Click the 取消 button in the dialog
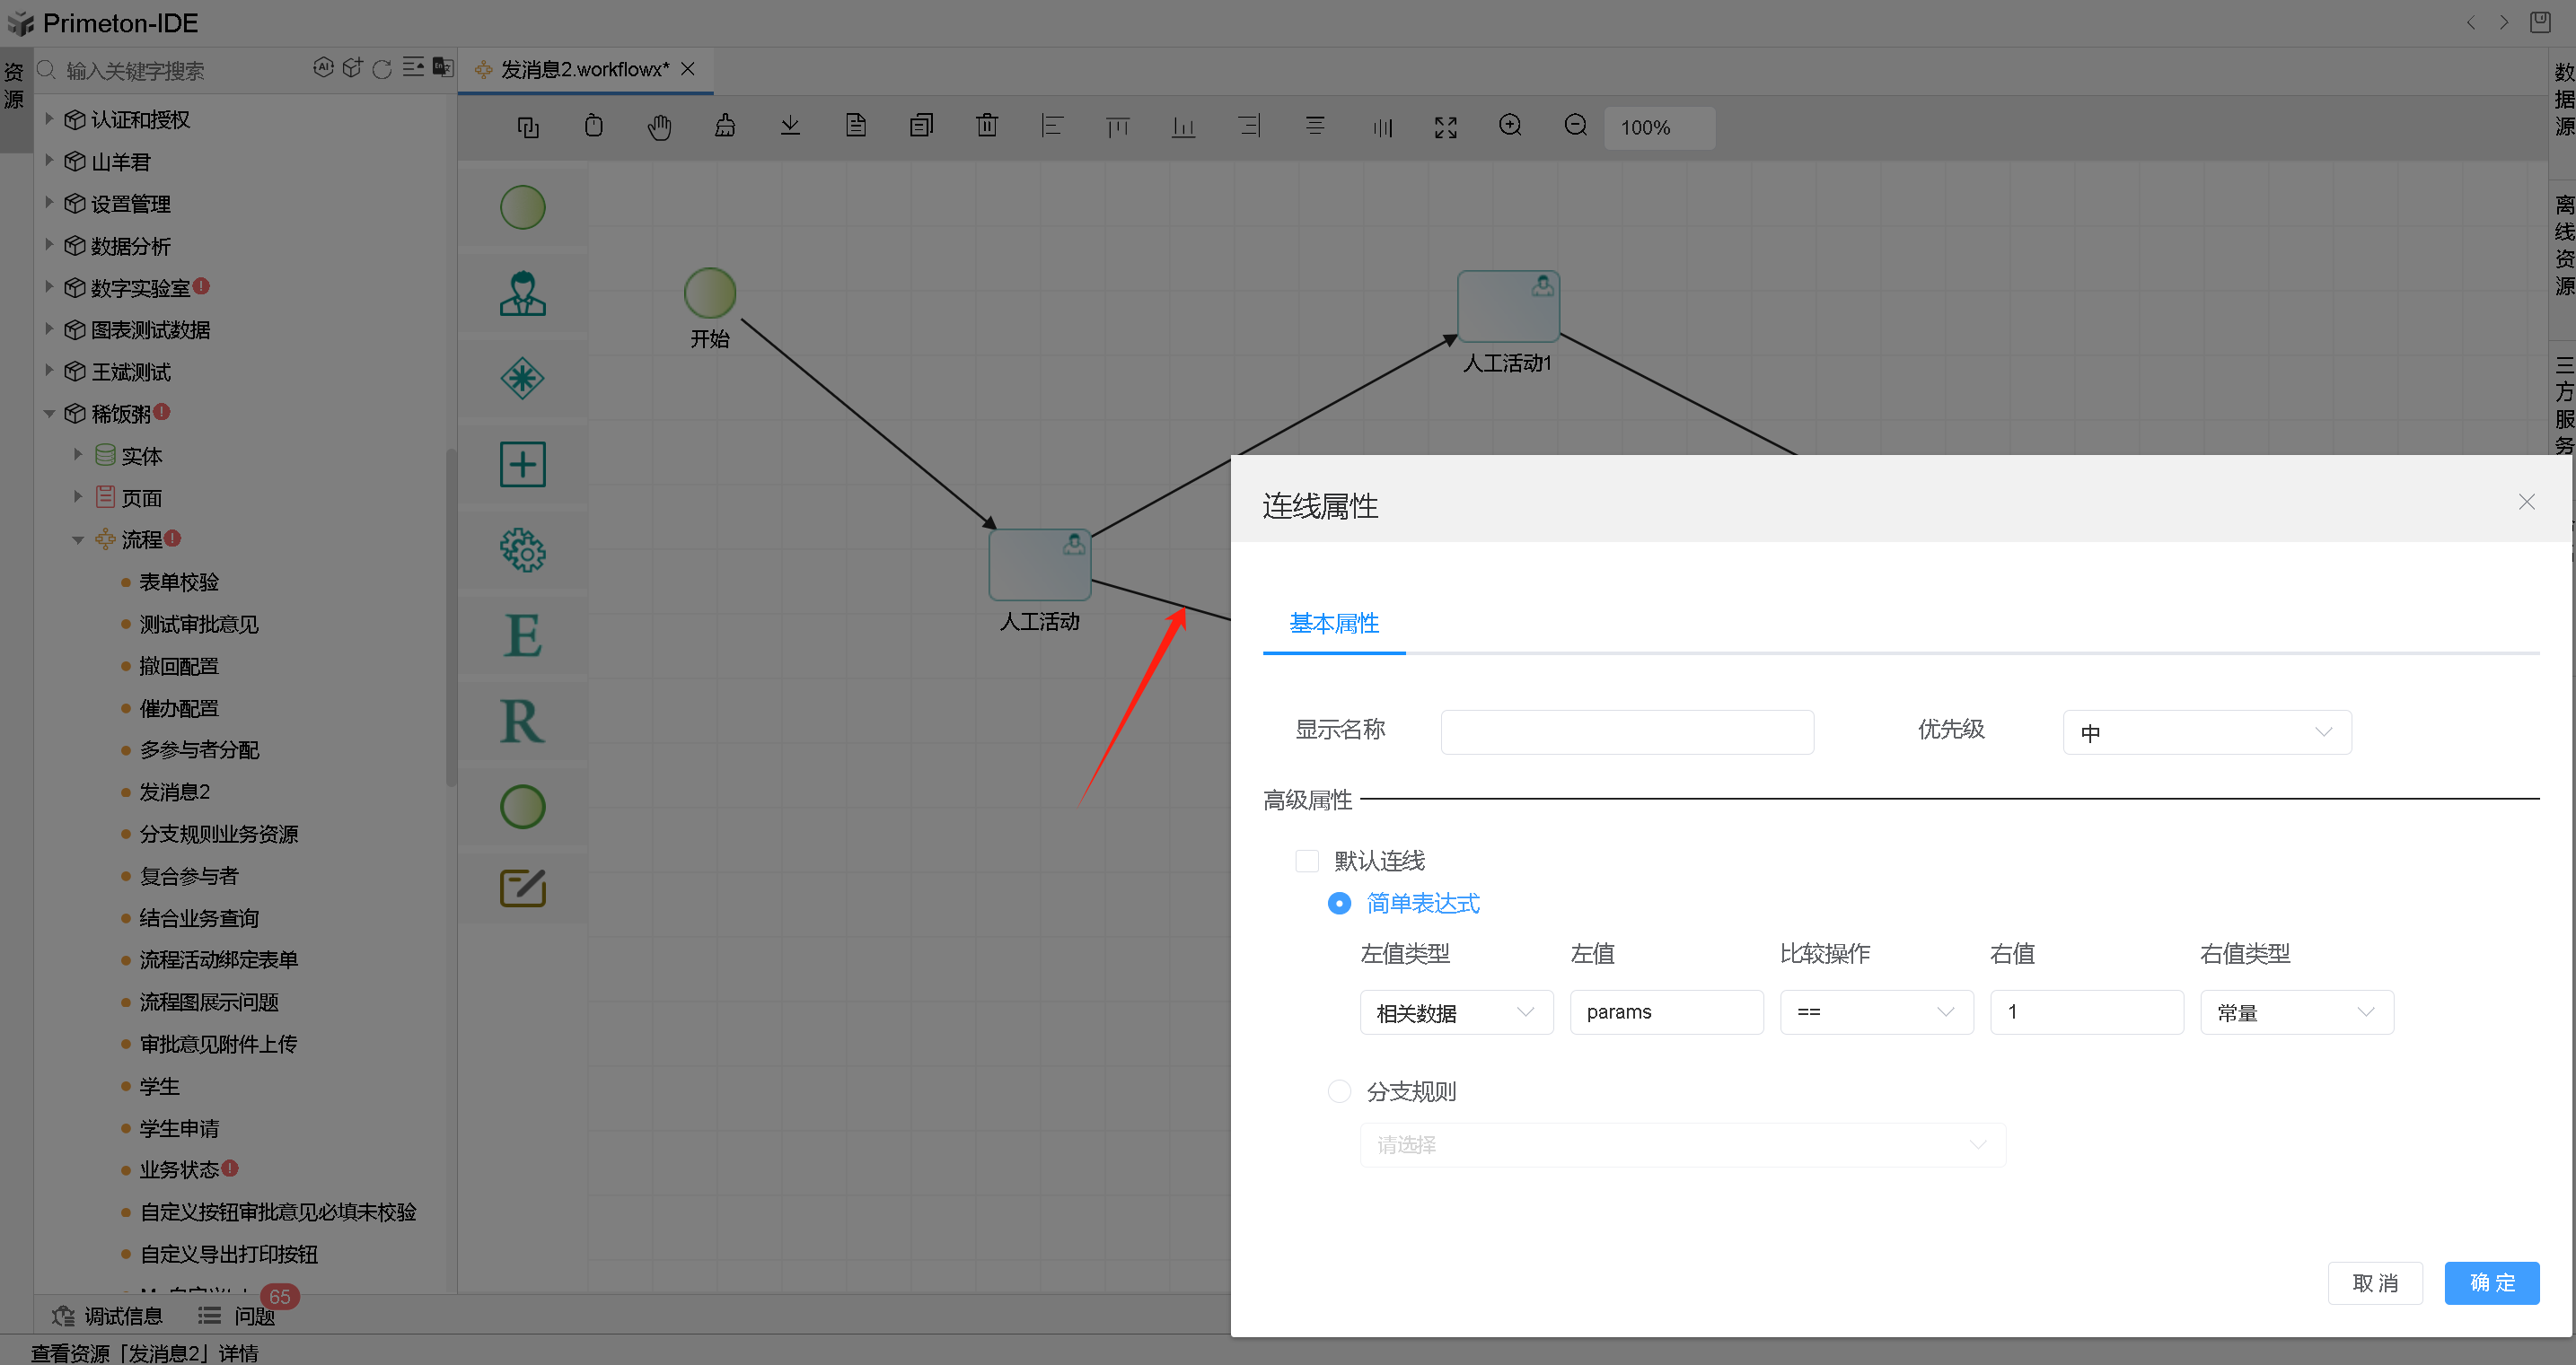 pyautogui.click(x=2375, y=1282)
